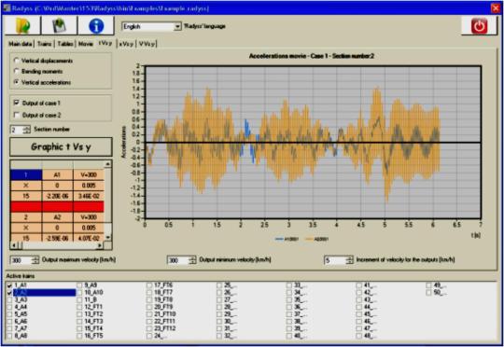Open the Movie tab
Viewport: 504px width, 347px height.
click(86, 44)
